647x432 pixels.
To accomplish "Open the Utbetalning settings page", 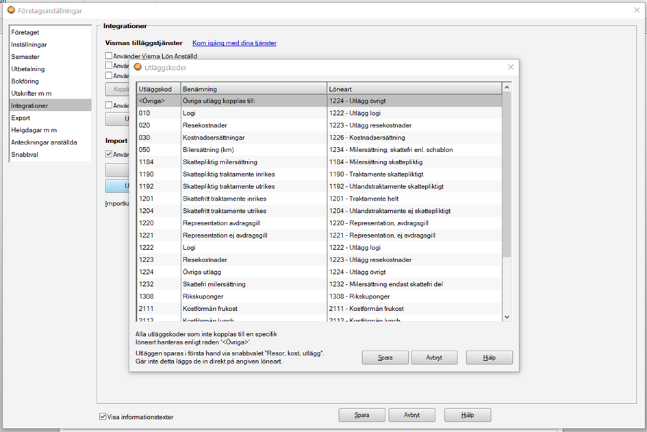I will [x=50, y=69].
